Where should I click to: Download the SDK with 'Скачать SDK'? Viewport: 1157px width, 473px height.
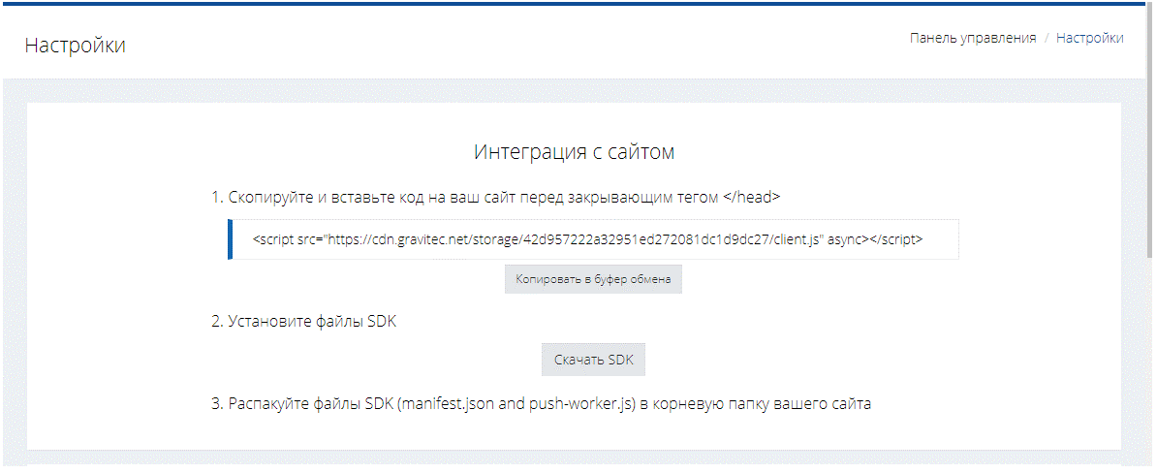pyautogui.click(x=593, y=361)
